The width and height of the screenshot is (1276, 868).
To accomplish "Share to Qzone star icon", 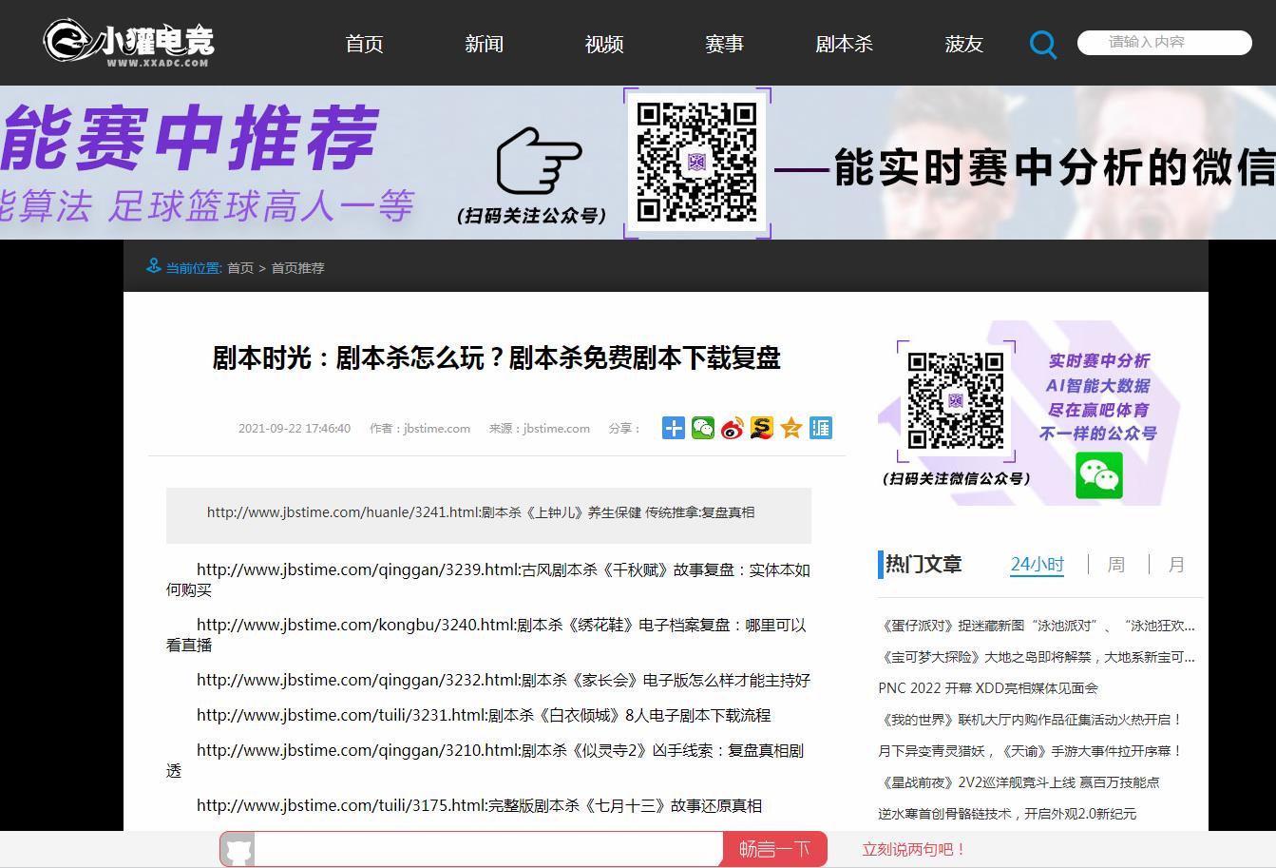I will [x=791, y=428].
